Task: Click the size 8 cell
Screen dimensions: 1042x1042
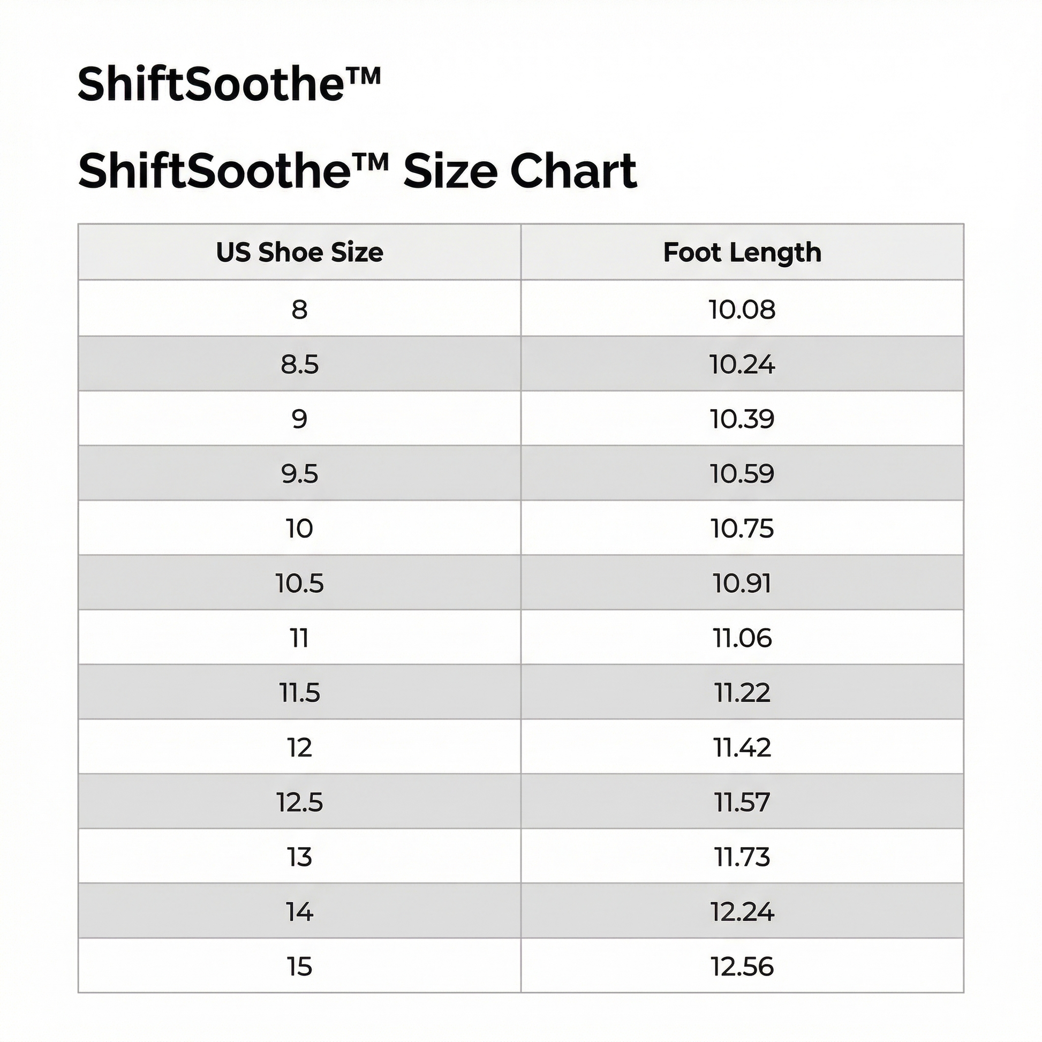Action: tap(299, 309)
